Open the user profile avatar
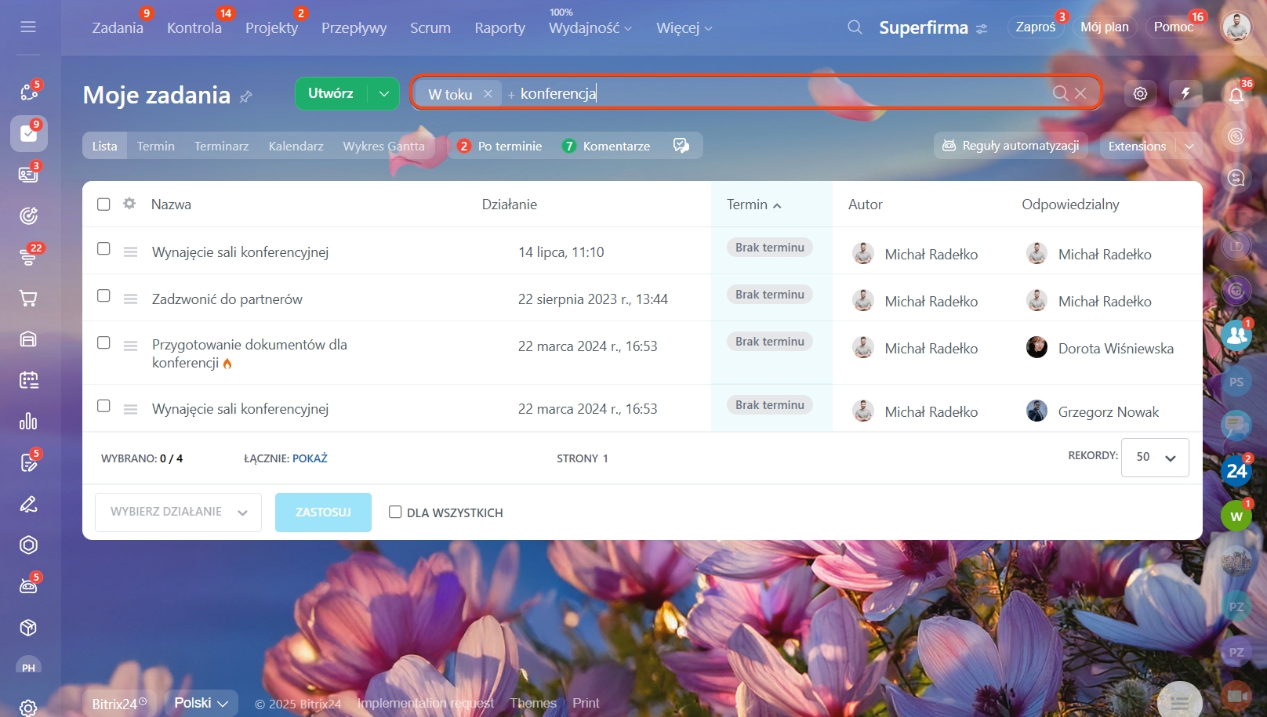Screen dimensions: 1267x717 coord(1236,27)
